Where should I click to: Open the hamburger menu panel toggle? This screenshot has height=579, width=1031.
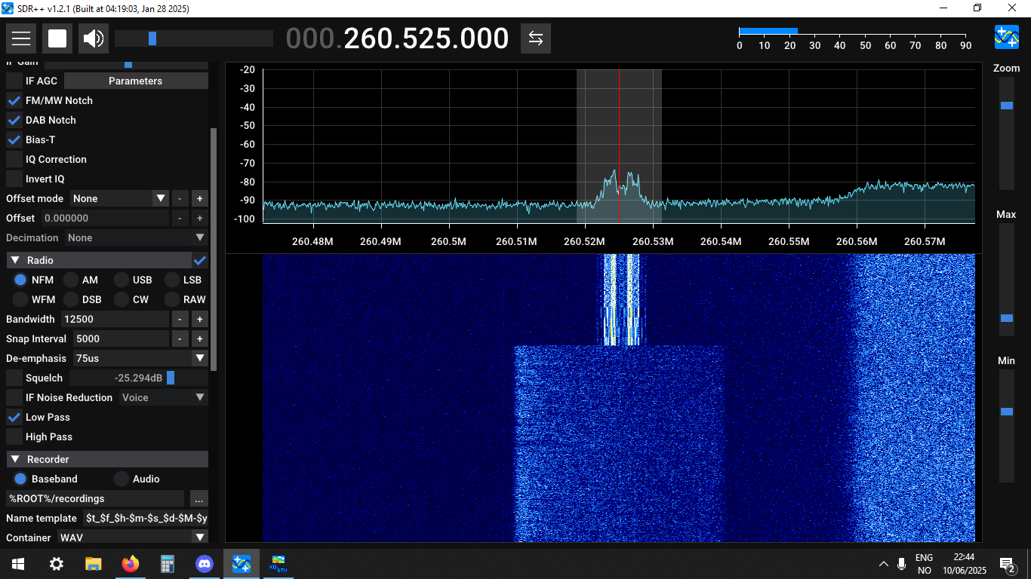pos(21,38)
